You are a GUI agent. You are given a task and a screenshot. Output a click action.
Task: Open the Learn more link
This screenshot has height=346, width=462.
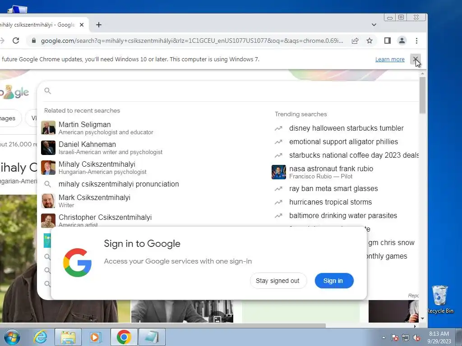pyautogui.click(x=390, y=59)
